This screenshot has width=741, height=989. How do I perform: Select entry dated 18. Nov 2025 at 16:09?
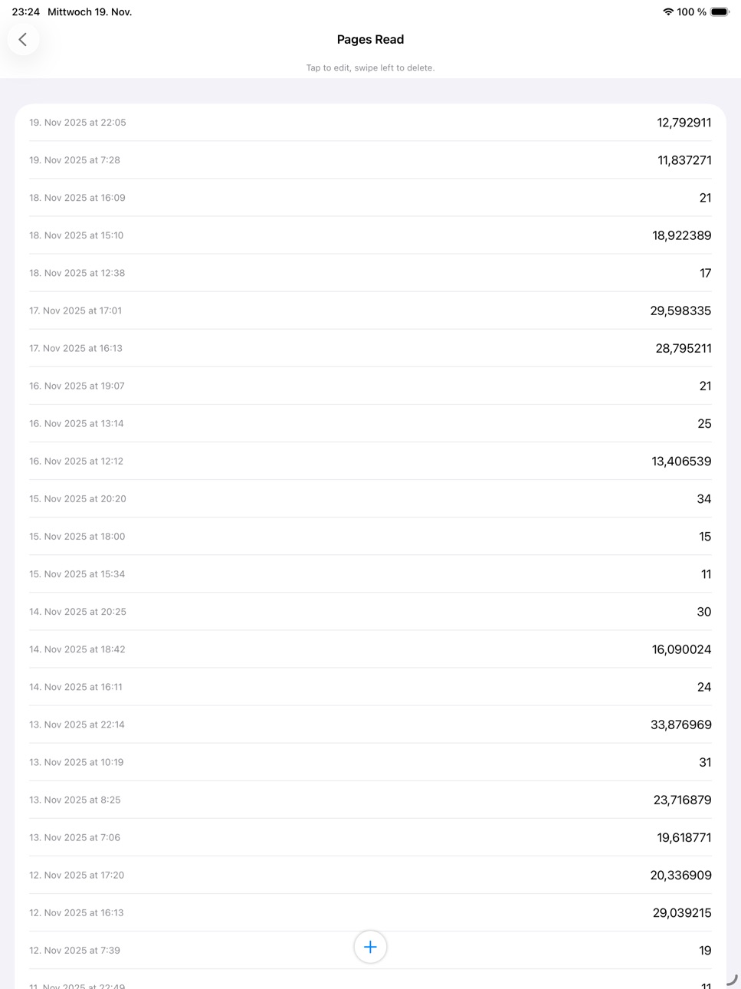tap(370, 198)
